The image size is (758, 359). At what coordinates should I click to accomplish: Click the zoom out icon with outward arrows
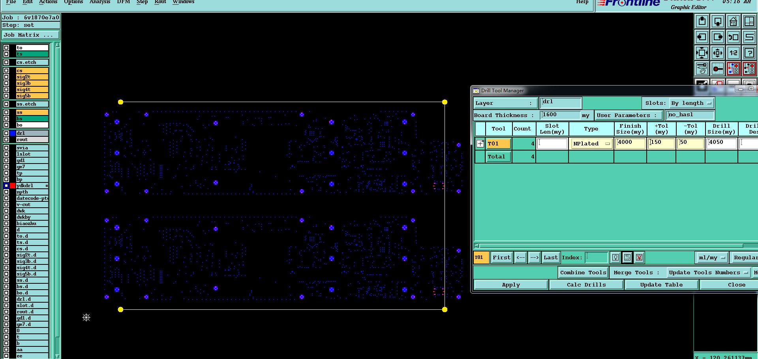tap(718, 53)
